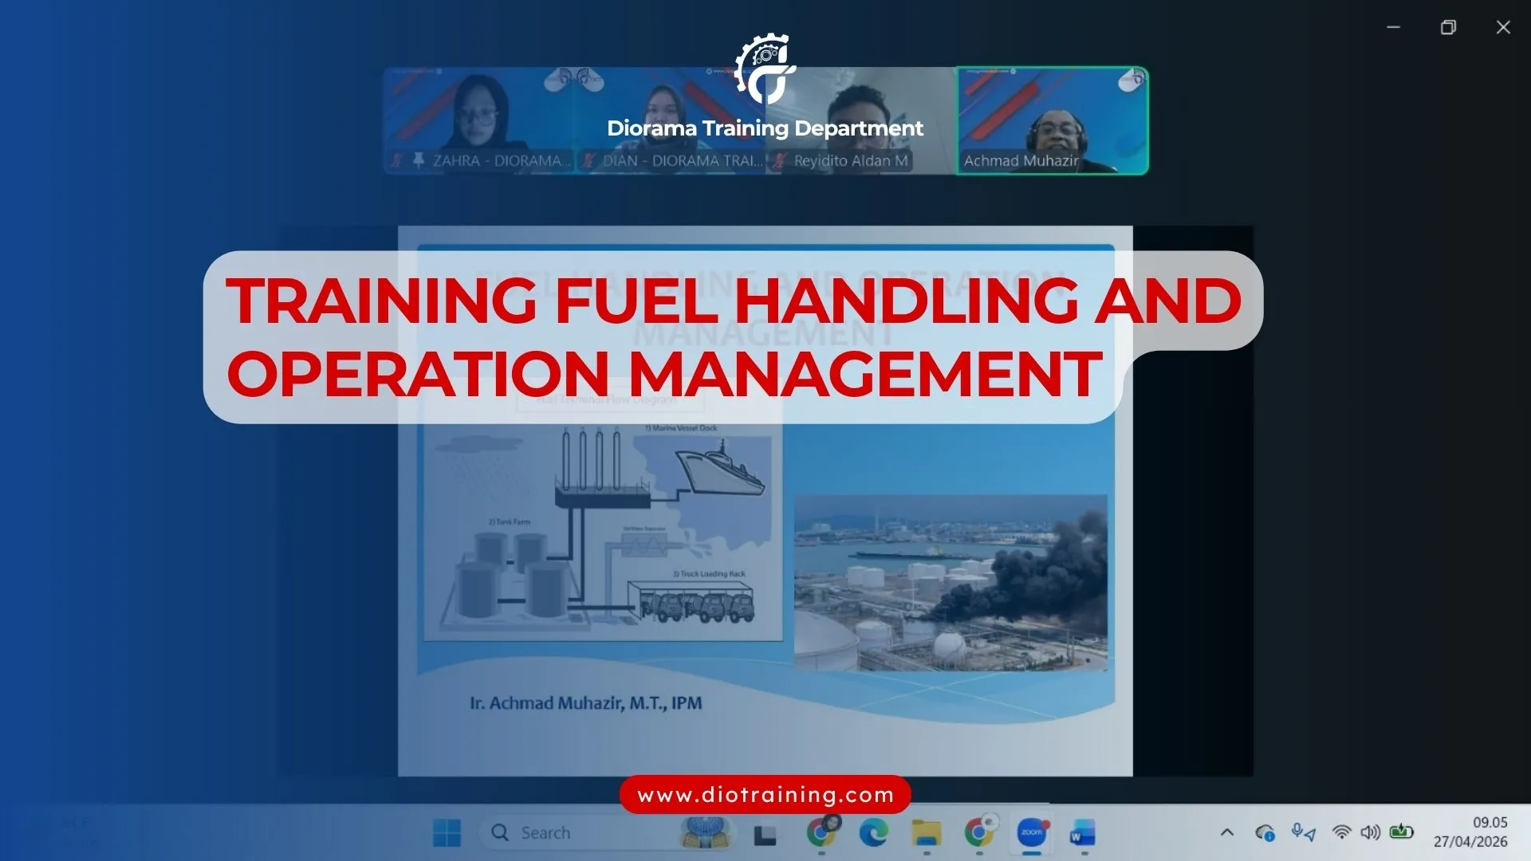Viewport: 1531px width, 861px height.
Task: Open the clock and date panel
Action: click(x=1471, y=832)
